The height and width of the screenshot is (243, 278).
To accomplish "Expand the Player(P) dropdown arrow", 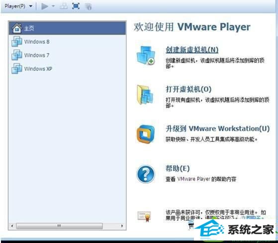I will [31, 6].
